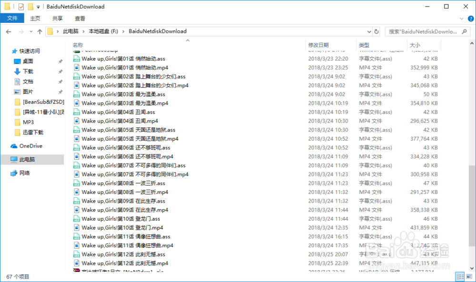Click the search magnifier icon

464,31
